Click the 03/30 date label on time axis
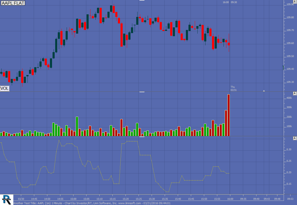The image size is (297, 205). [21, 199]
